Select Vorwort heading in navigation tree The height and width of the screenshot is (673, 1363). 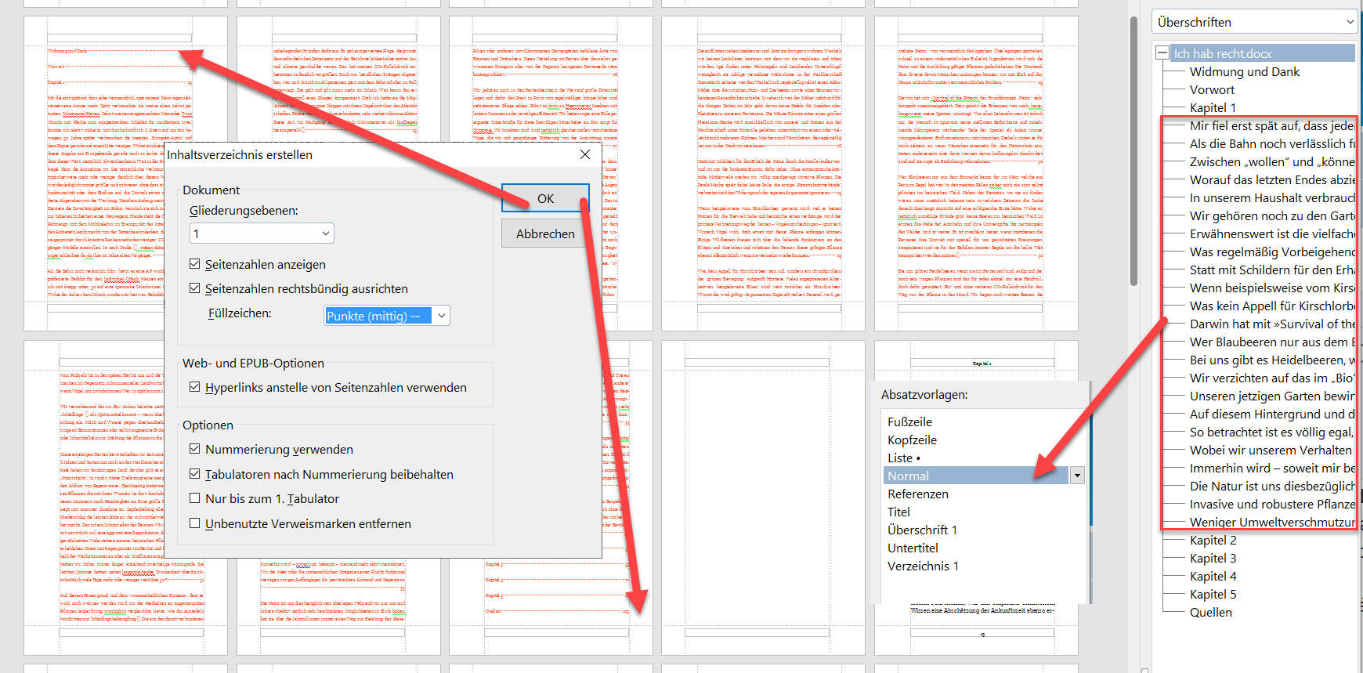click(1212, 89)
